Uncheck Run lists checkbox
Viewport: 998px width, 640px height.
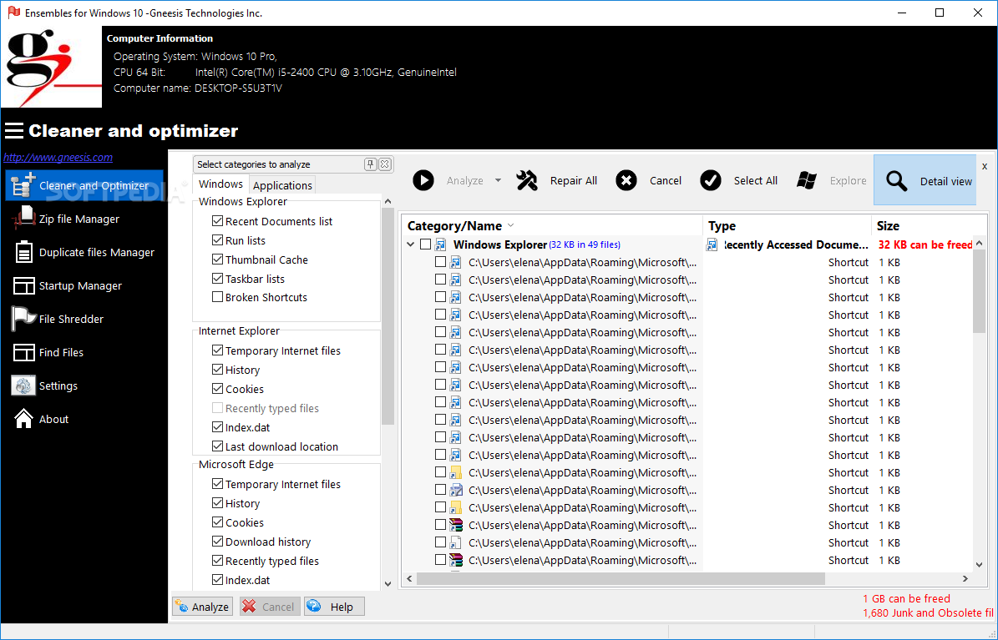218,239
